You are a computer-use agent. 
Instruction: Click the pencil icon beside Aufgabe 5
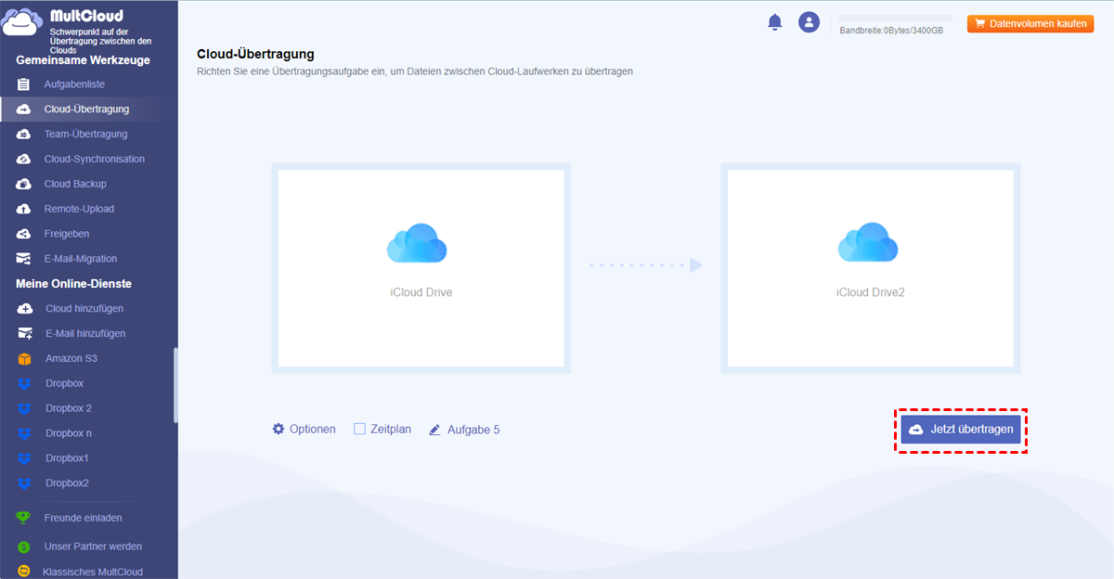click(435, 431)
